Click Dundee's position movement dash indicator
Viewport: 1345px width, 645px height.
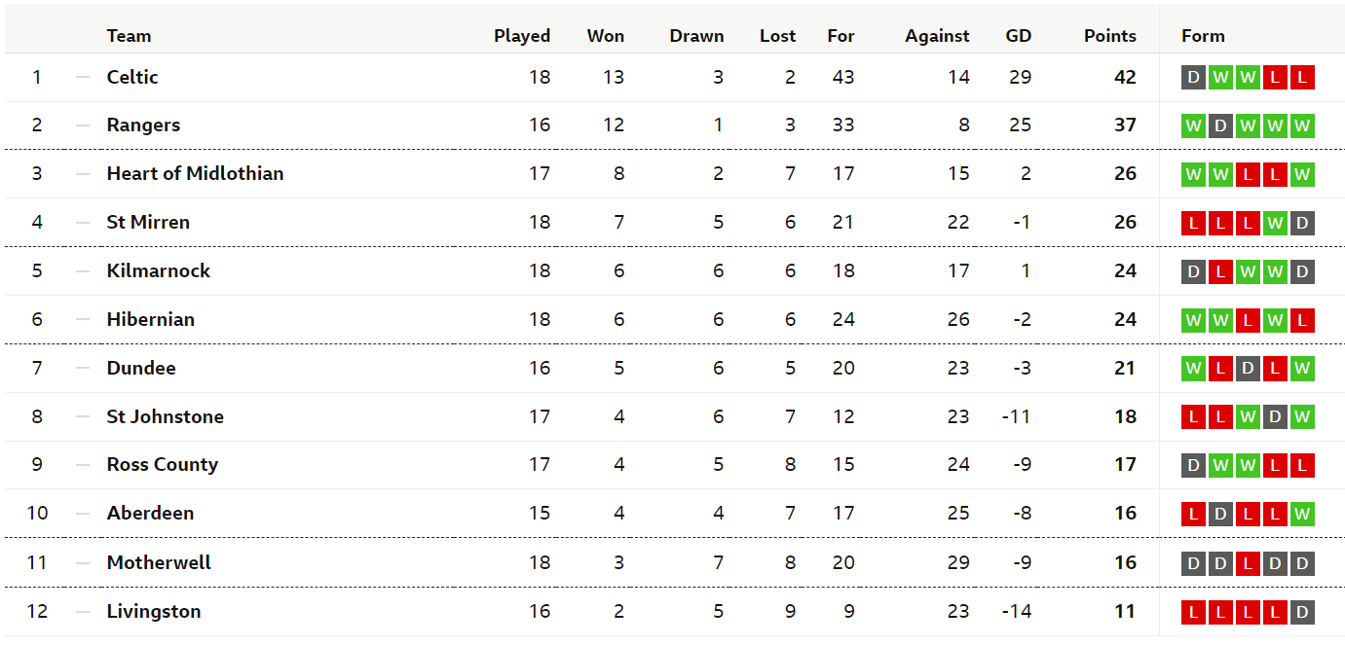pyautogui.click(x=83, y=368)
